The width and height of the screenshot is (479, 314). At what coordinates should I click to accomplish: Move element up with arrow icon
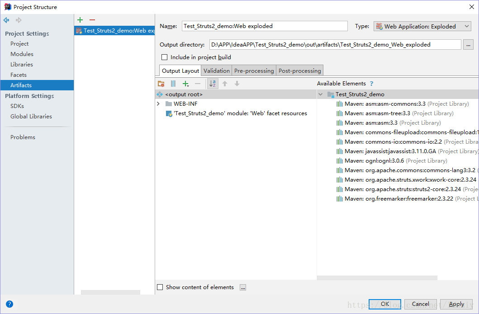coord(225,84)
